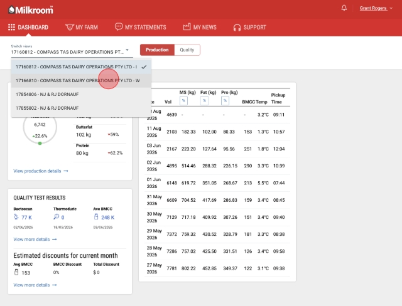Switch to the Production view
402x306 pixels.
tap(157, 50)
